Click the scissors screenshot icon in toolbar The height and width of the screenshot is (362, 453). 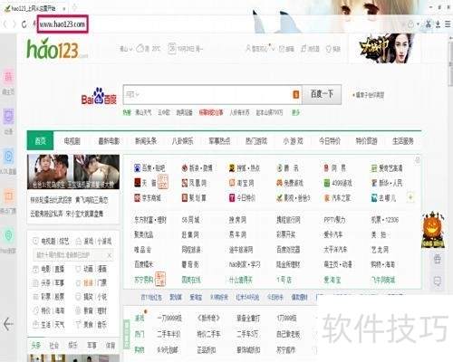tap(428, 24)
